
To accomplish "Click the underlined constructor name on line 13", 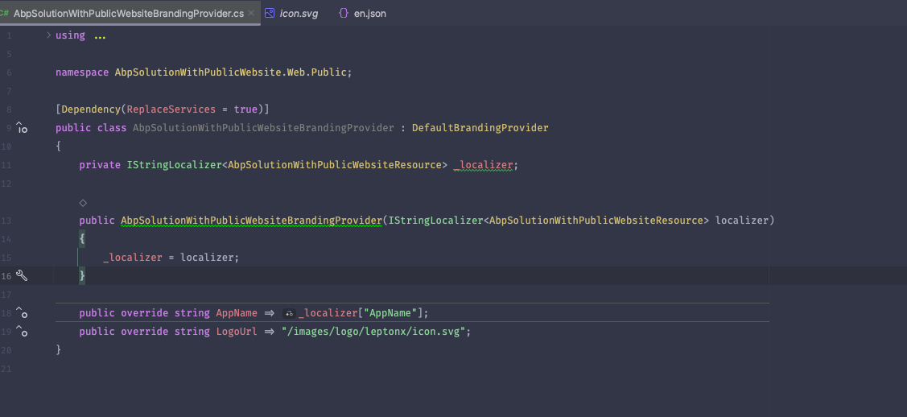I will coord(251,221).
